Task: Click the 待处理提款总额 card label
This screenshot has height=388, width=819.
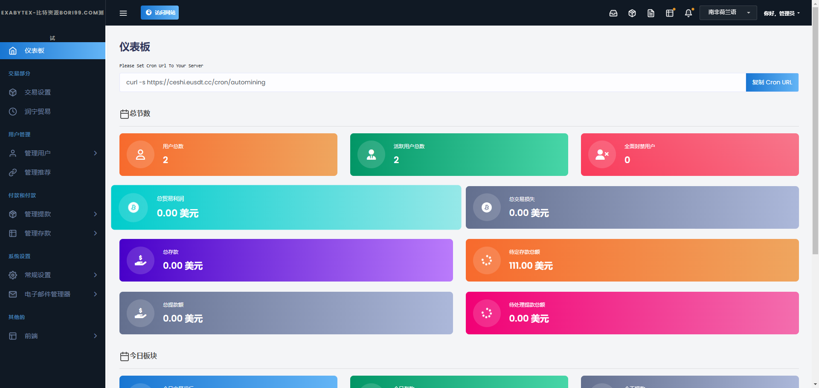Action: (527, 305)
